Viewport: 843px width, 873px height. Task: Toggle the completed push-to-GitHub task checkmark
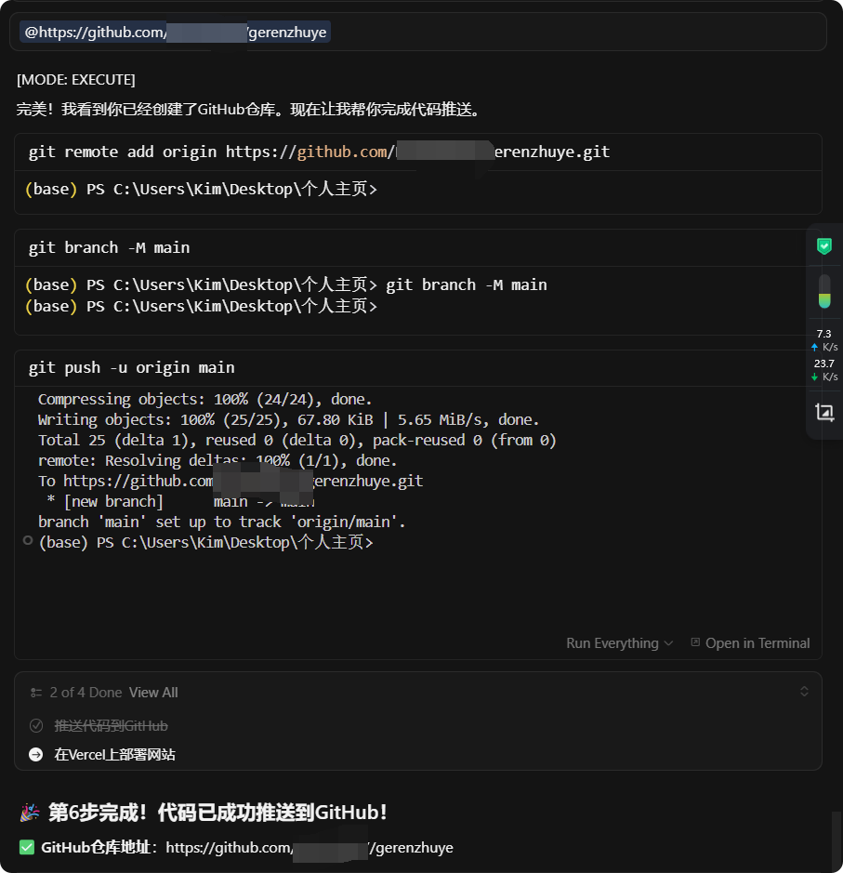36,725
